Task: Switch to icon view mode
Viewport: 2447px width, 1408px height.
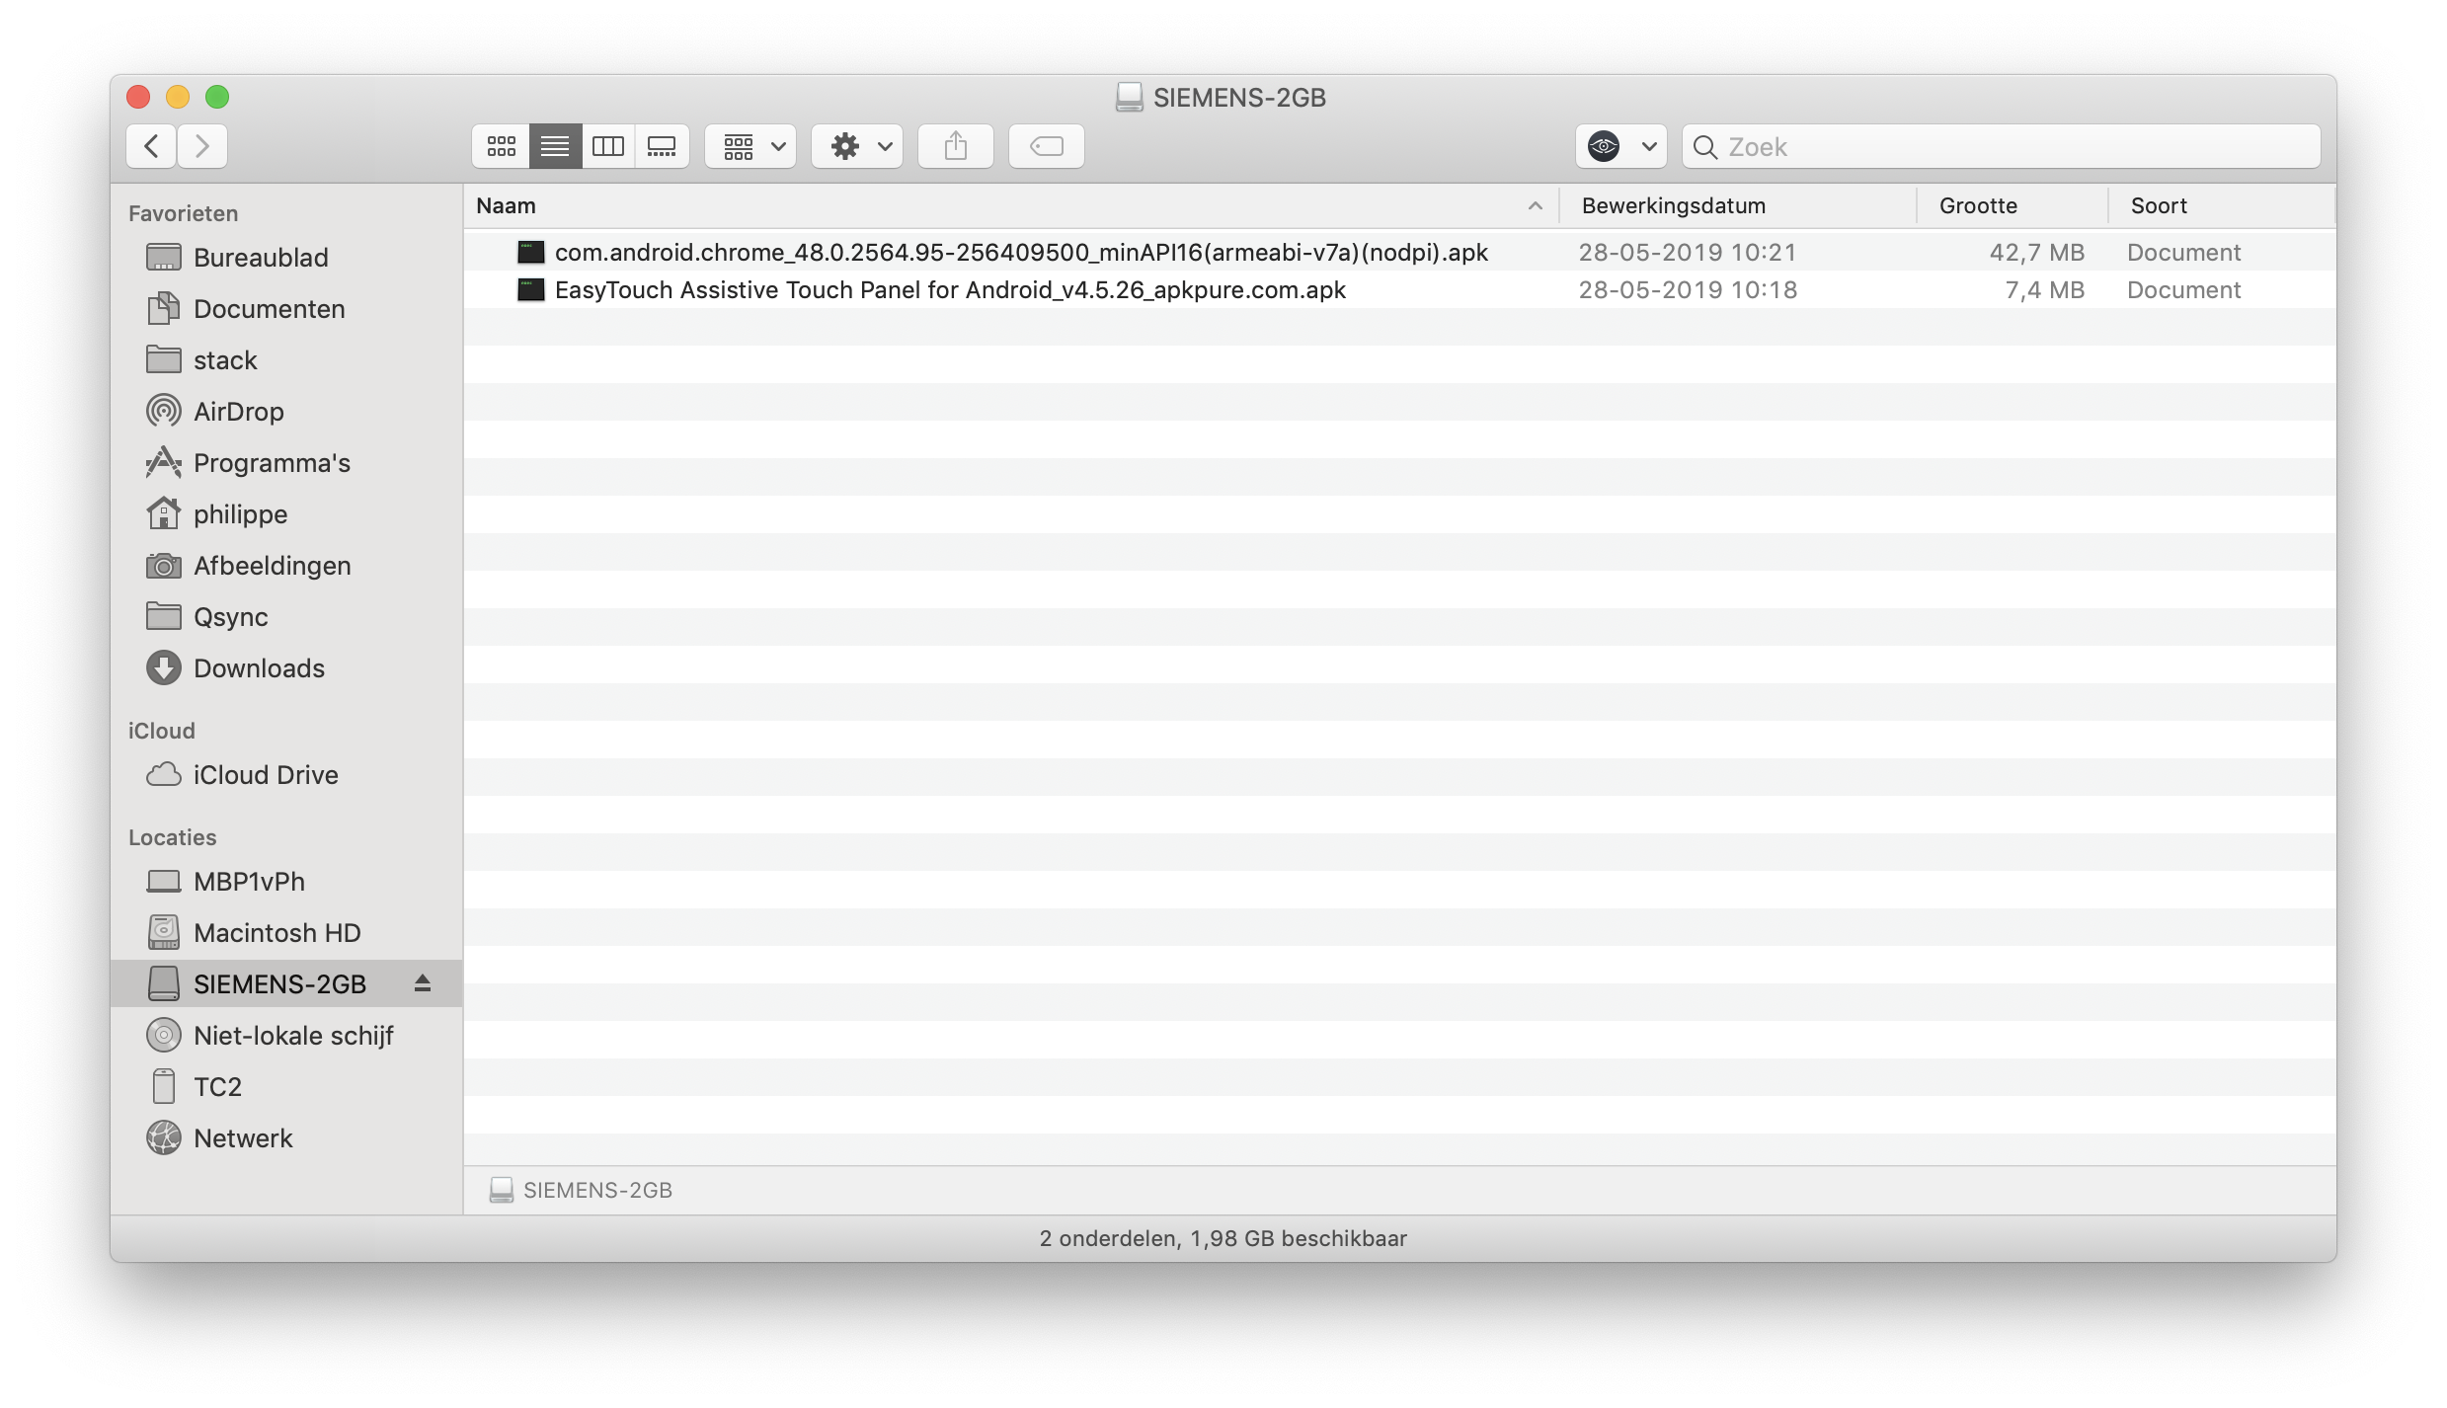Action: [502, 147]
